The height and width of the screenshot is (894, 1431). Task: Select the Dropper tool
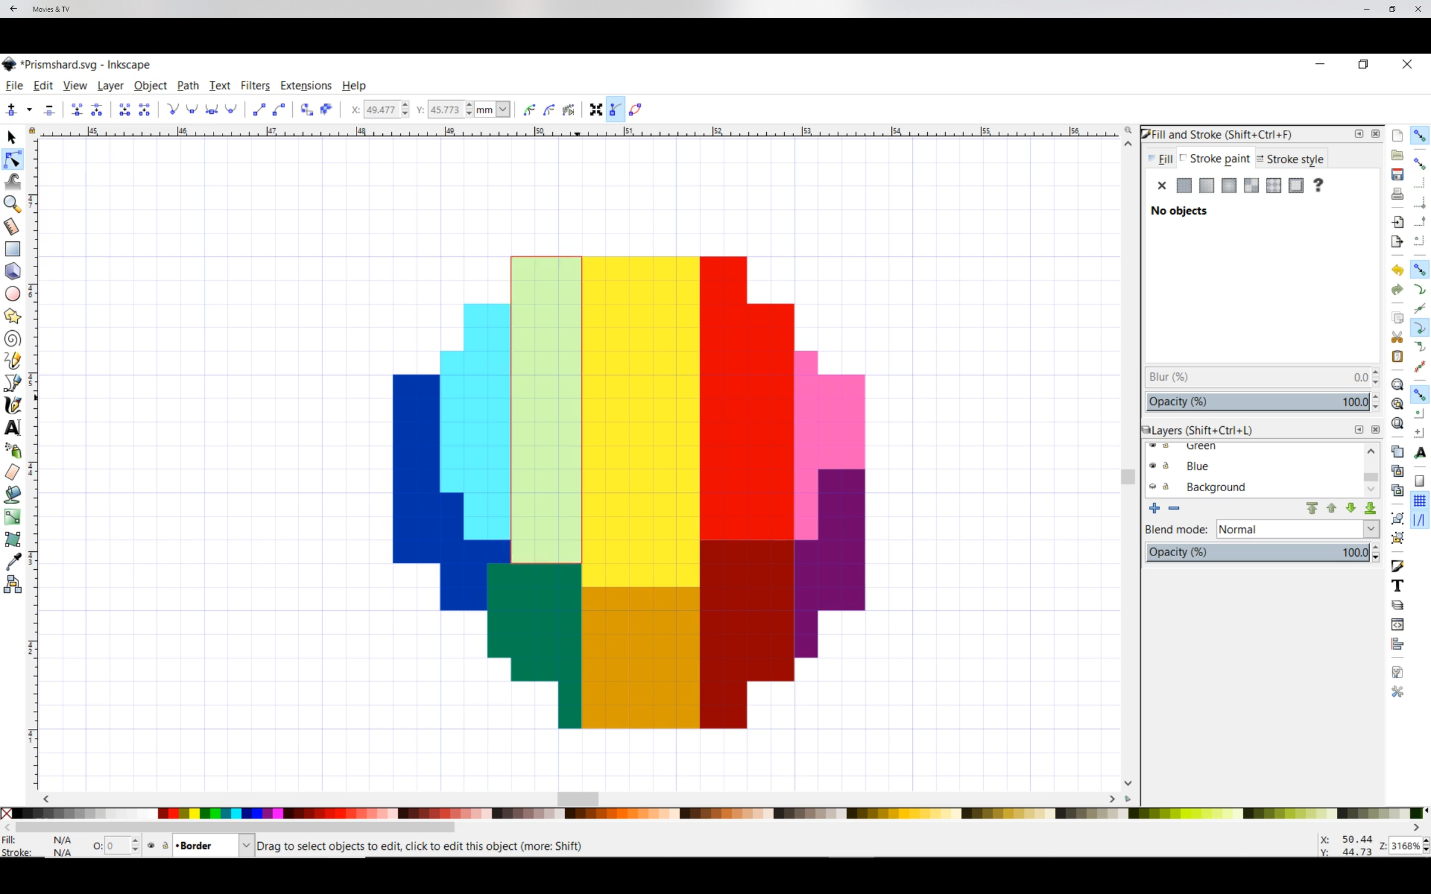(x=13, y=562)
